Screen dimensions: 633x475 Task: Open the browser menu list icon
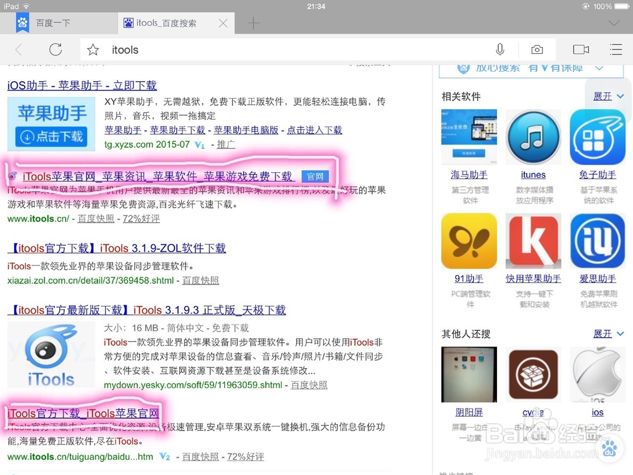[616, 49]
